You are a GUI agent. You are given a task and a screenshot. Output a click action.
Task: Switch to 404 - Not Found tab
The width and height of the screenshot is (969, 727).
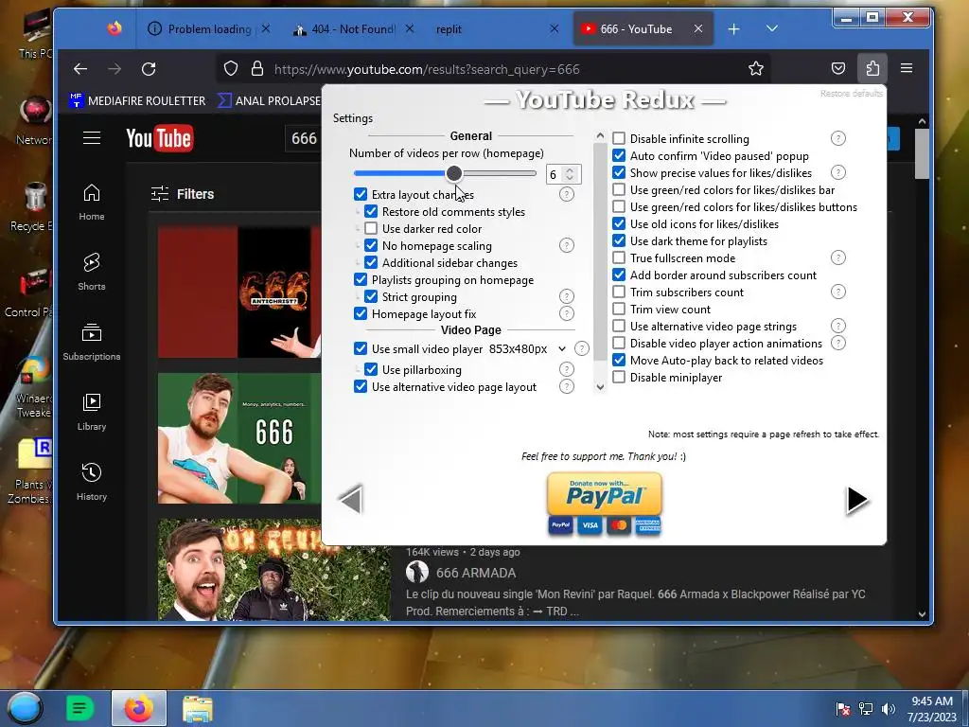[353, 29]
